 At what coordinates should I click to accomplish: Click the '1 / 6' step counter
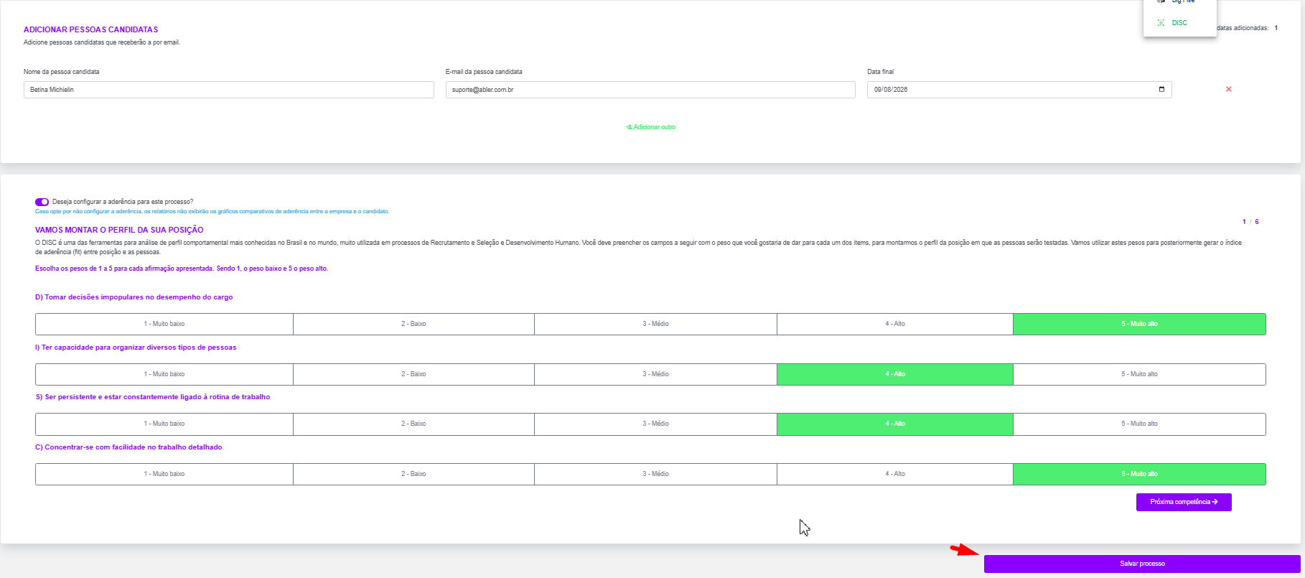[1250, 222]
